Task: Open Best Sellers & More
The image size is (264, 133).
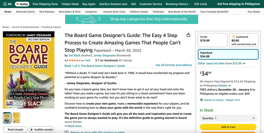Action: [70, 12]
